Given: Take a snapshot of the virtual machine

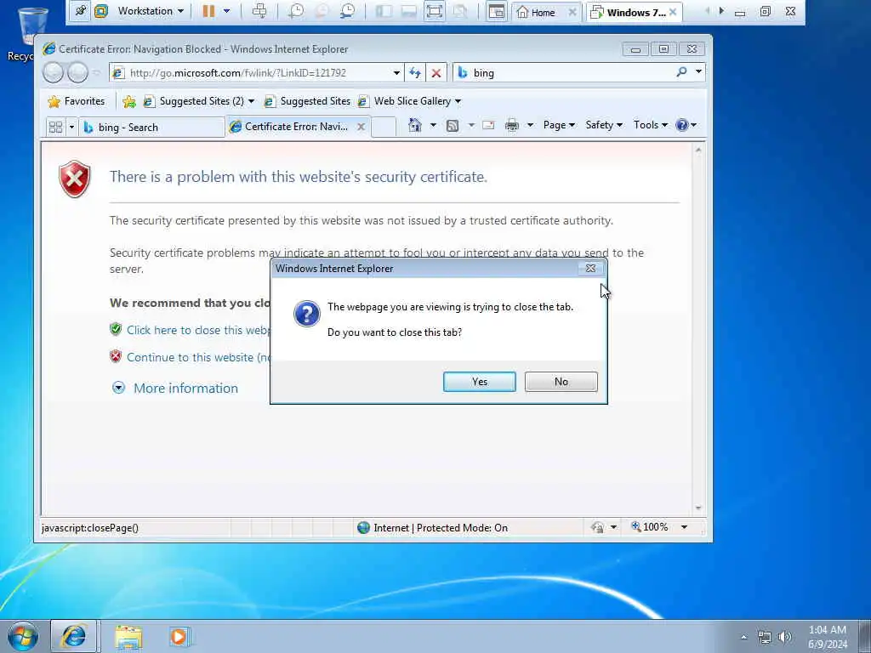Looking at the screenshot, I should click(x=295, y=11).
